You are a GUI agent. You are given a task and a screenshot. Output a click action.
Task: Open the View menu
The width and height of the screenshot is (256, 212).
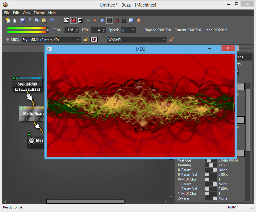pyautogui.click(x=26, y=13)
